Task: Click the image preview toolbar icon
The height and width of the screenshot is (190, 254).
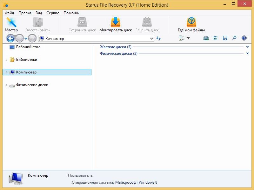Action: tap(216, 38)
